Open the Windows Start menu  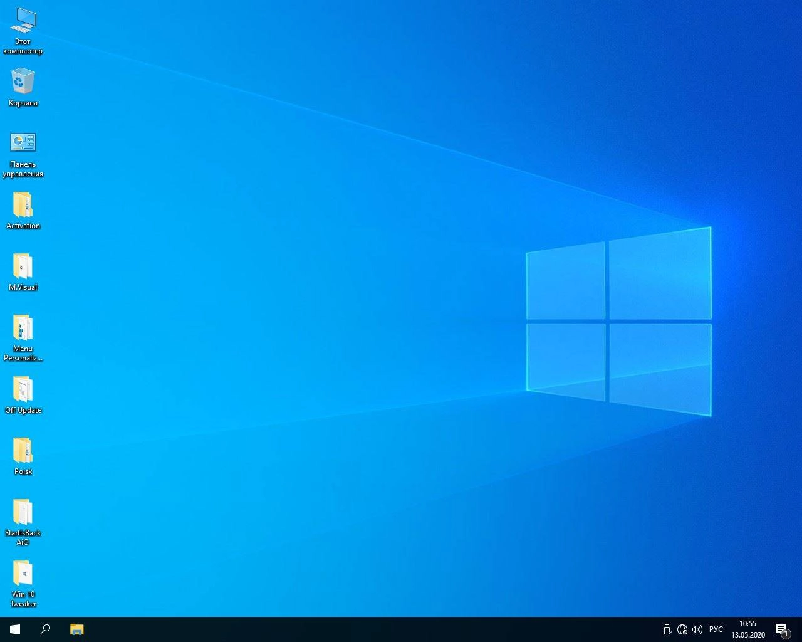coord(15,629)
